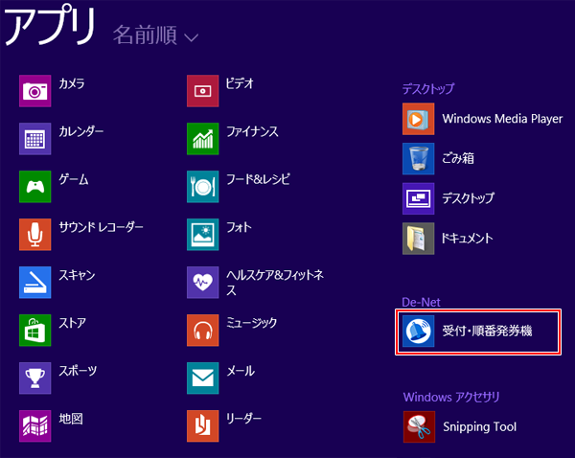Click the スポーツ text label
Screen dimensions: 575x458
click(79, 371)
